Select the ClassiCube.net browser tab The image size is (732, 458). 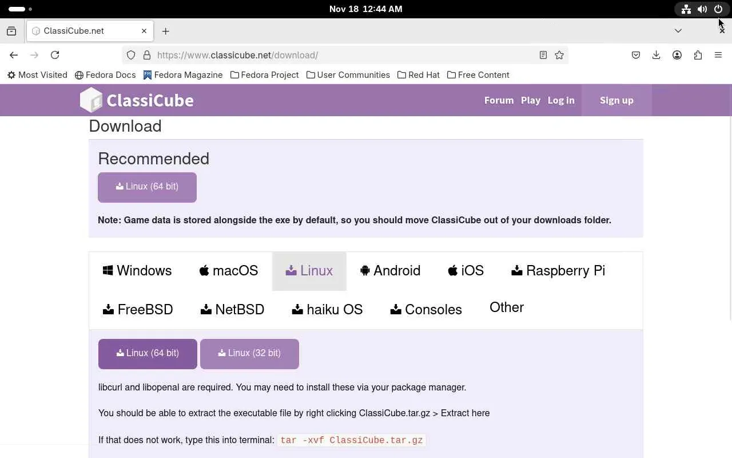coord(90,31)
